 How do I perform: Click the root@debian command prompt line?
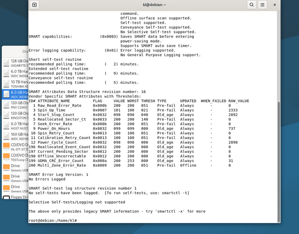click(53, 220)
